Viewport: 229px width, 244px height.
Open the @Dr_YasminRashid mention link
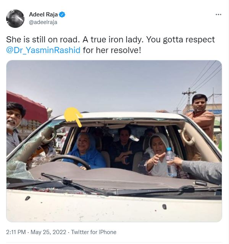44,50
